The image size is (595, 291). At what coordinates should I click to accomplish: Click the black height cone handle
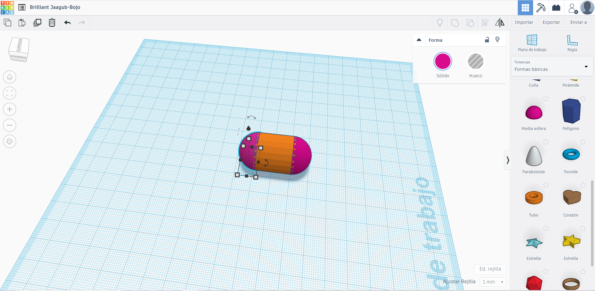click(x=248, y=128)
